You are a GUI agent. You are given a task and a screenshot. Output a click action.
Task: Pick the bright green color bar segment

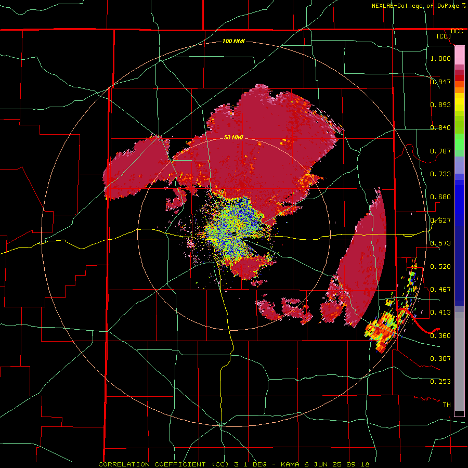point(459,142)
